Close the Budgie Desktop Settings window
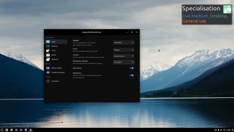Viewport: 234px width, 132px height. point(137,32)
